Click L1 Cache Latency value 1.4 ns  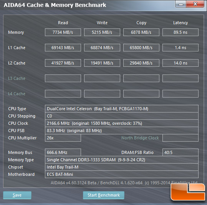click(x=181, y=48)
